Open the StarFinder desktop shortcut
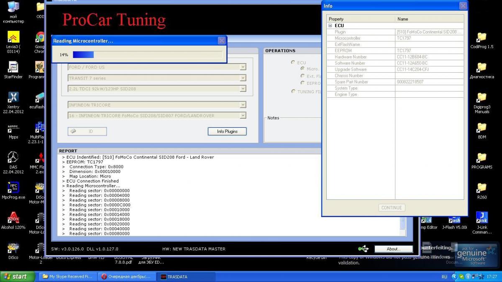The image size is (502, 282). click(x=13, y=71)
